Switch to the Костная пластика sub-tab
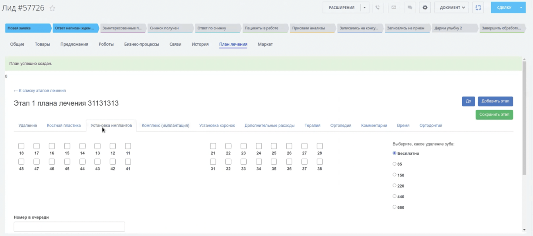533x236 pixels. (64, 126)
